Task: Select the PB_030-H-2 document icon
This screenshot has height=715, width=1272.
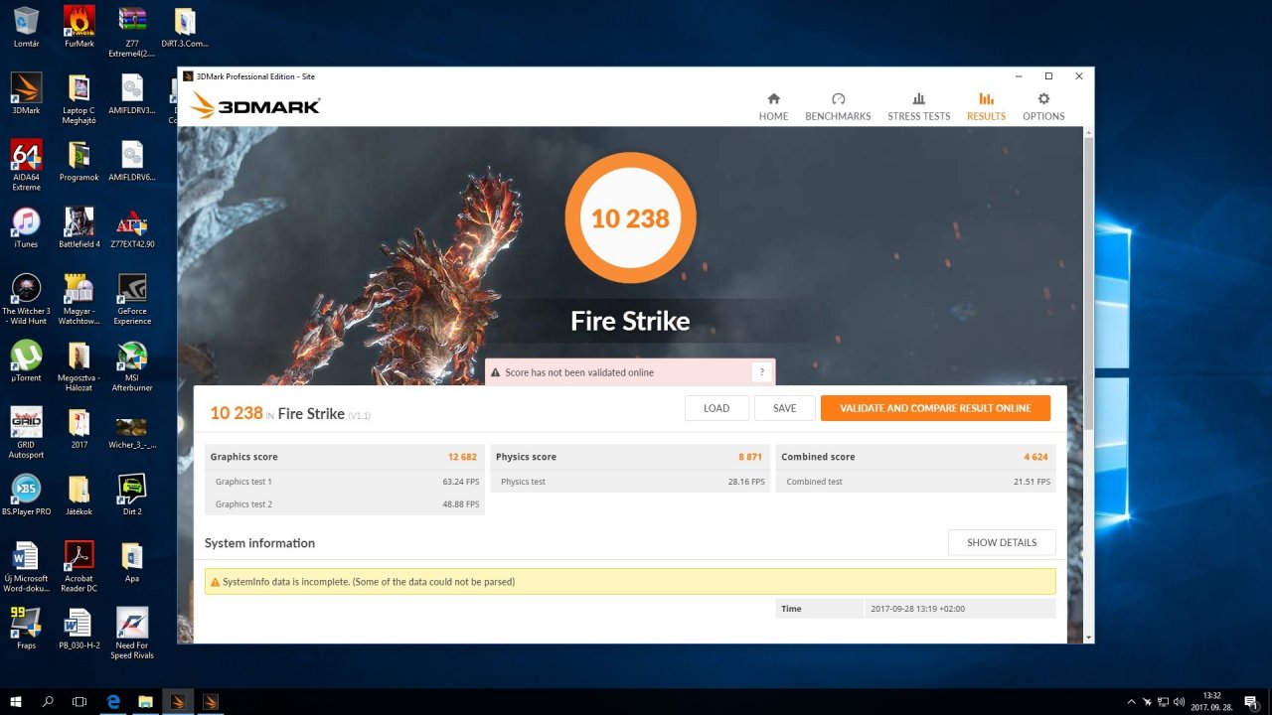Action: [x=79, y=629]
